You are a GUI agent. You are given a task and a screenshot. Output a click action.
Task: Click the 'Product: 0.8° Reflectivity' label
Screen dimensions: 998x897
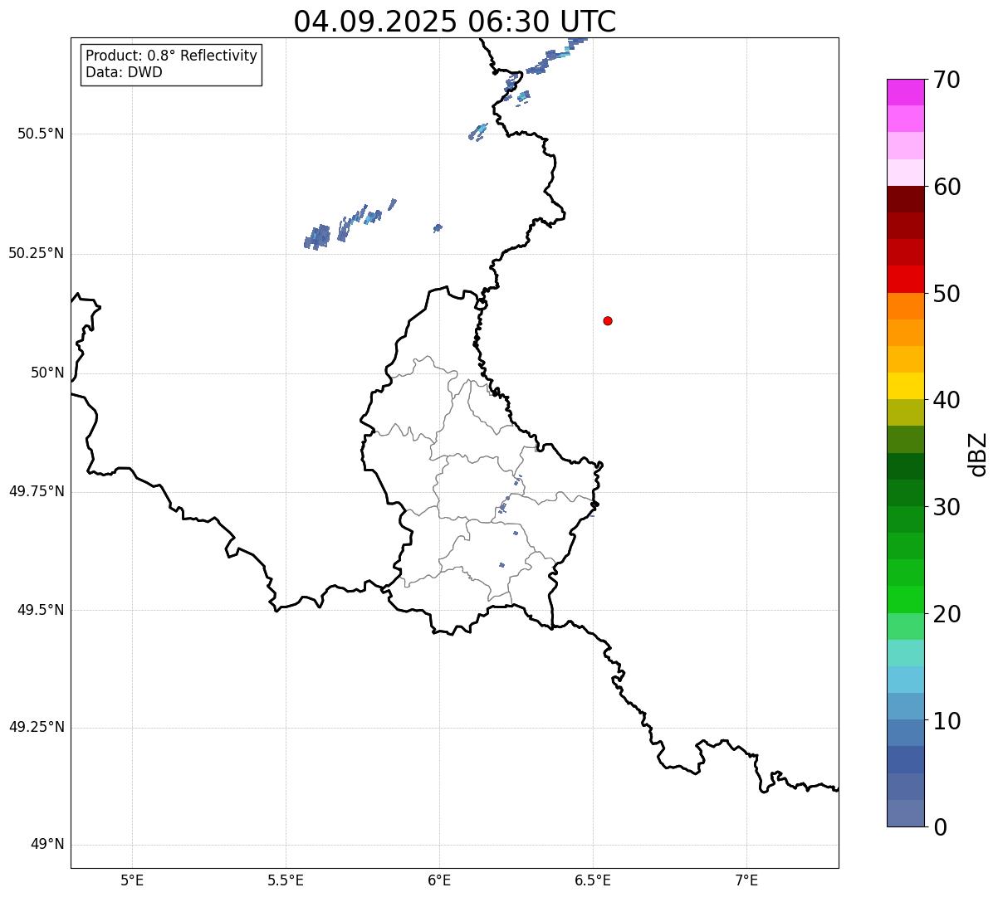(172, 56)
